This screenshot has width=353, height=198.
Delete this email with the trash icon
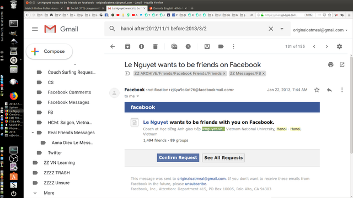point(156,46)
